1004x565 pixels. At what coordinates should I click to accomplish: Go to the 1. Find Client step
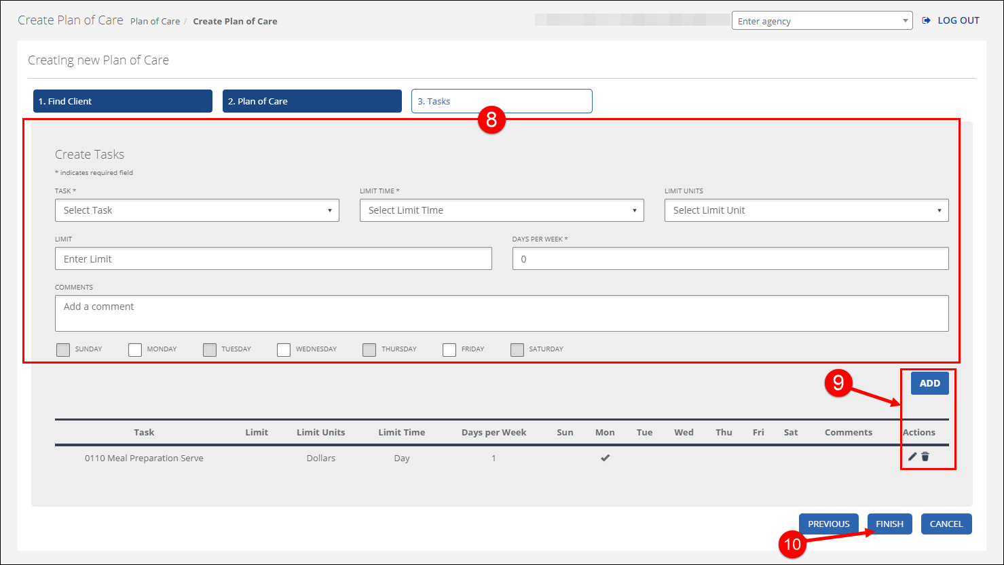123,101
